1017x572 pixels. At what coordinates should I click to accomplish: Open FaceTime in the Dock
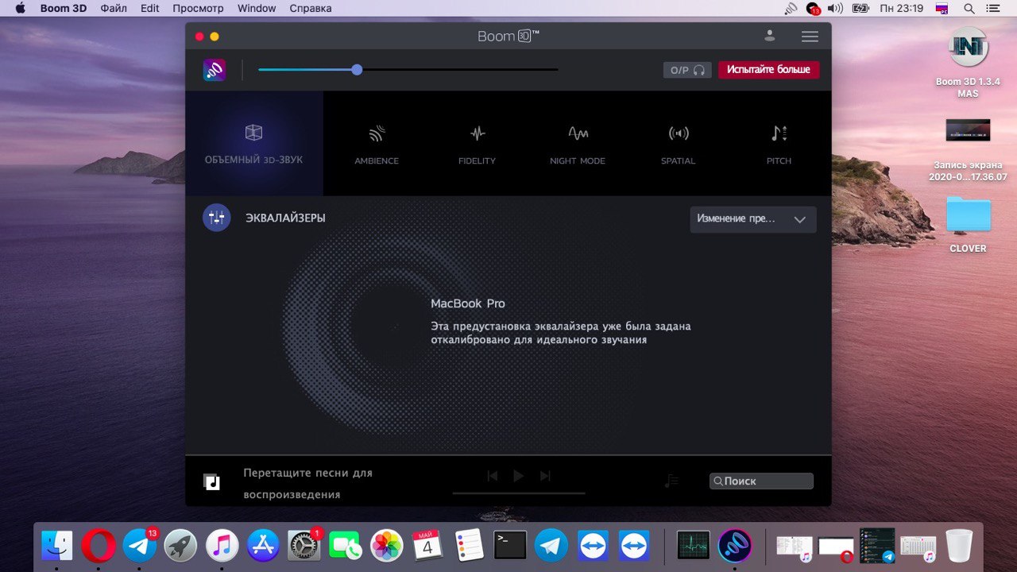346,546
